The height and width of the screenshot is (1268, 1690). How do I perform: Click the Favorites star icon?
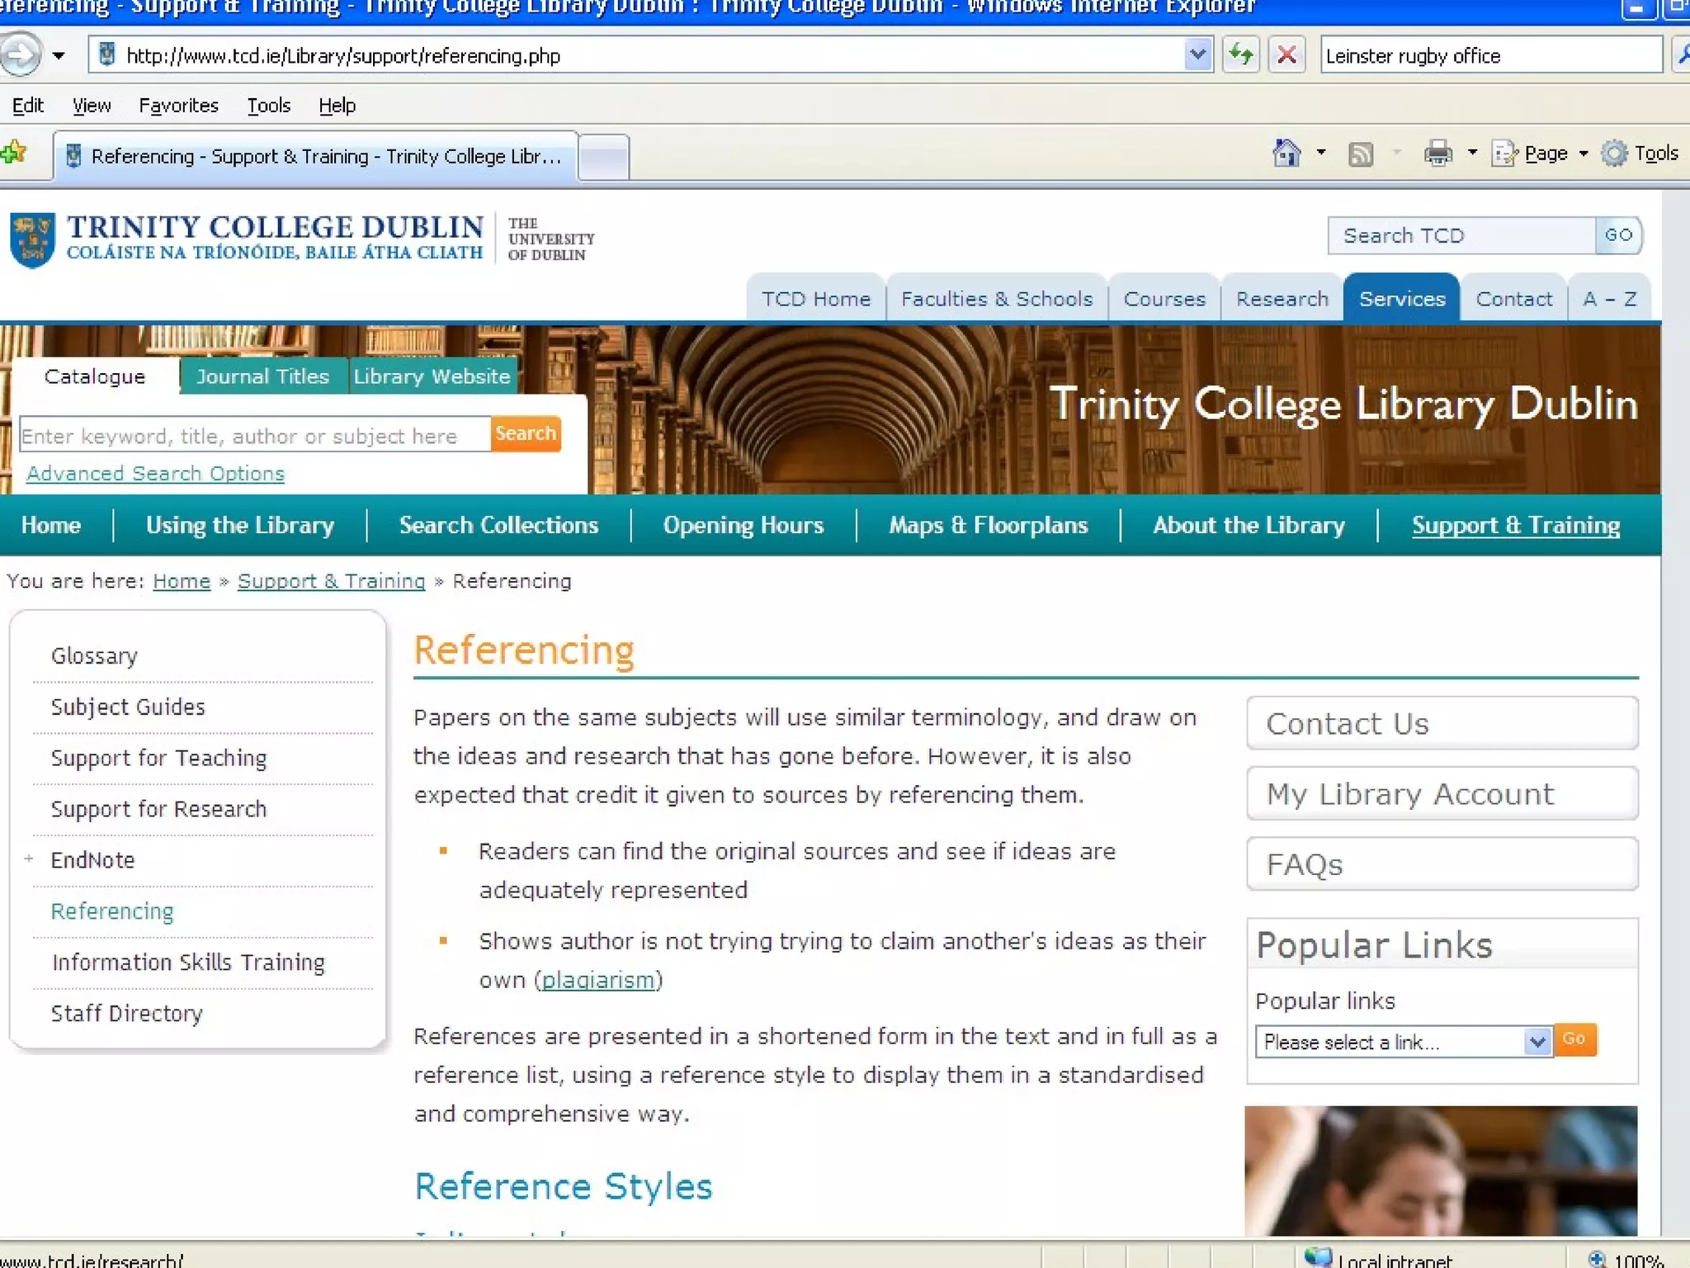[14, 153]
